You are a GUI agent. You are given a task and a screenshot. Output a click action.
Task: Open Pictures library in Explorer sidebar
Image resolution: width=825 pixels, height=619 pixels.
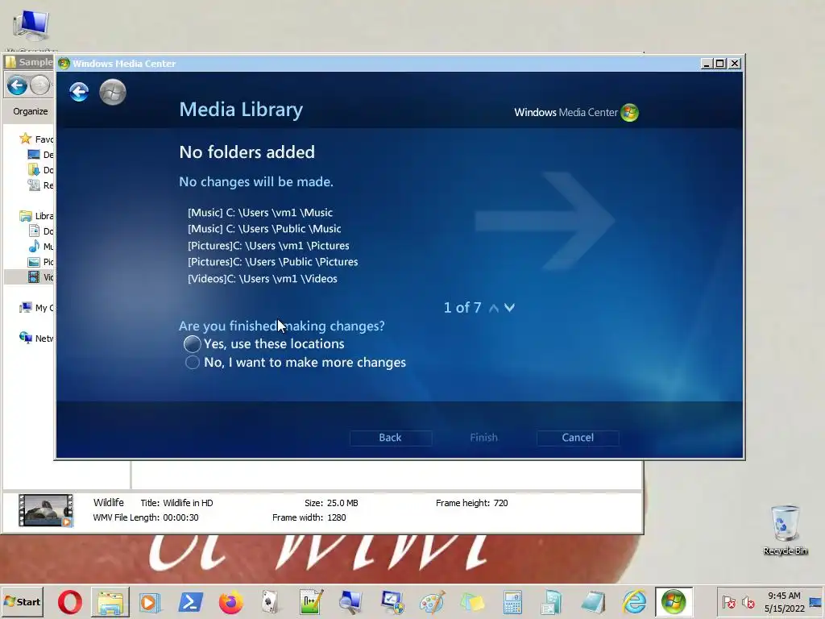pyautogui.click(x=40, y=262)
